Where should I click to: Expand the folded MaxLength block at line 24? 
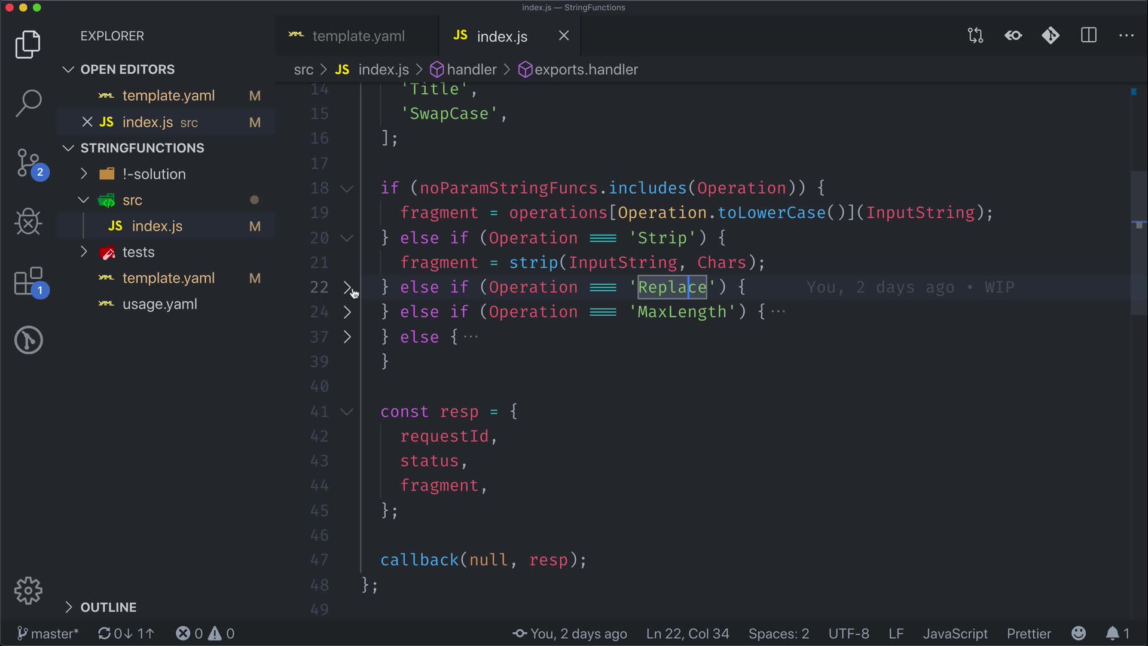tap(347, 312)
